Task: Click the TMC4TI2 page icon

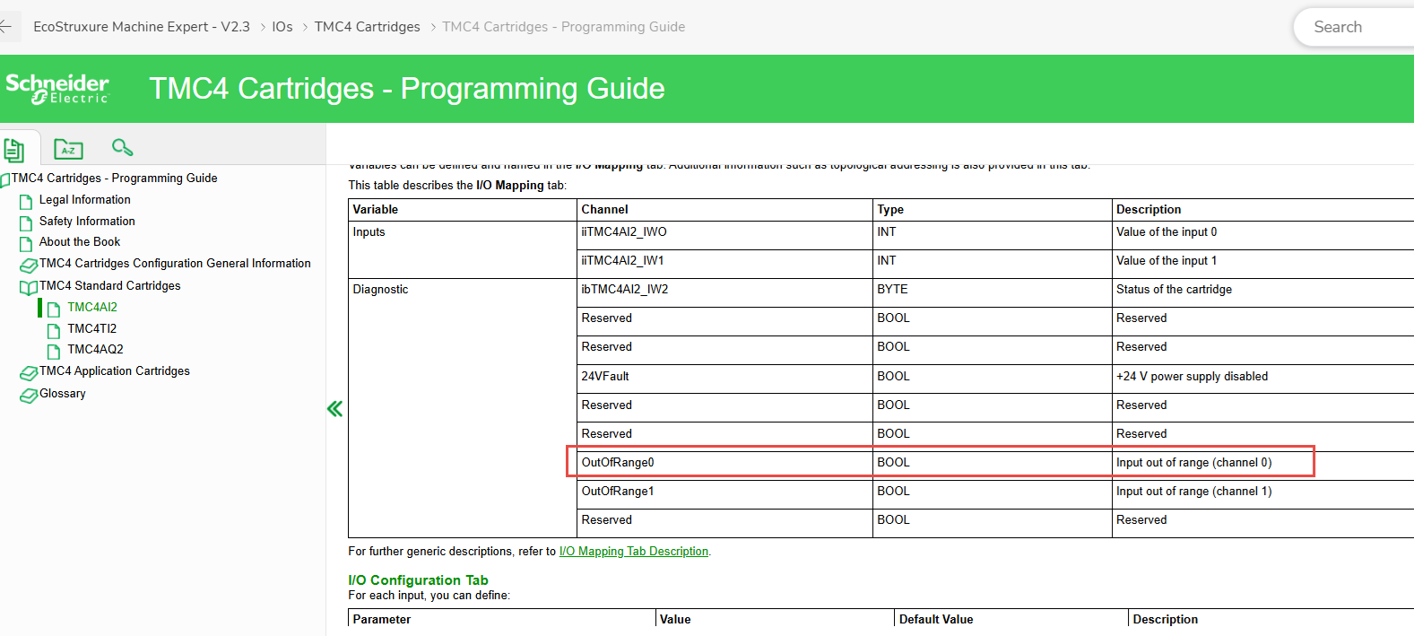Action: [54, 330]
